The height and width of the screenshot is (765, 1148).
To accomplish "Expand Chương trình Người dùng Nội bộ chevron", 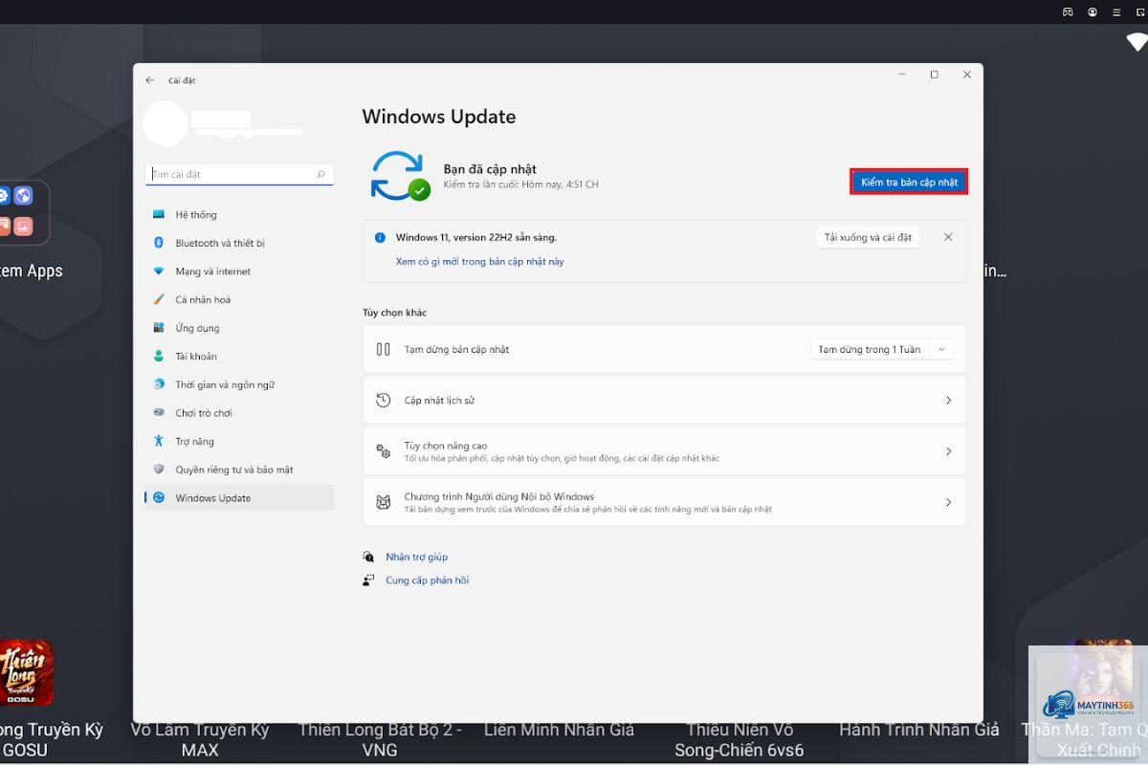I will 948,502.
